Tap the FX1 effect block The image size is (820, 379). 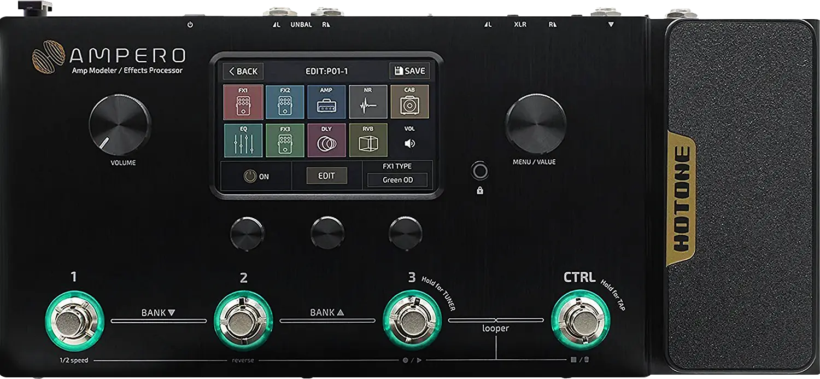click(243, 102)
